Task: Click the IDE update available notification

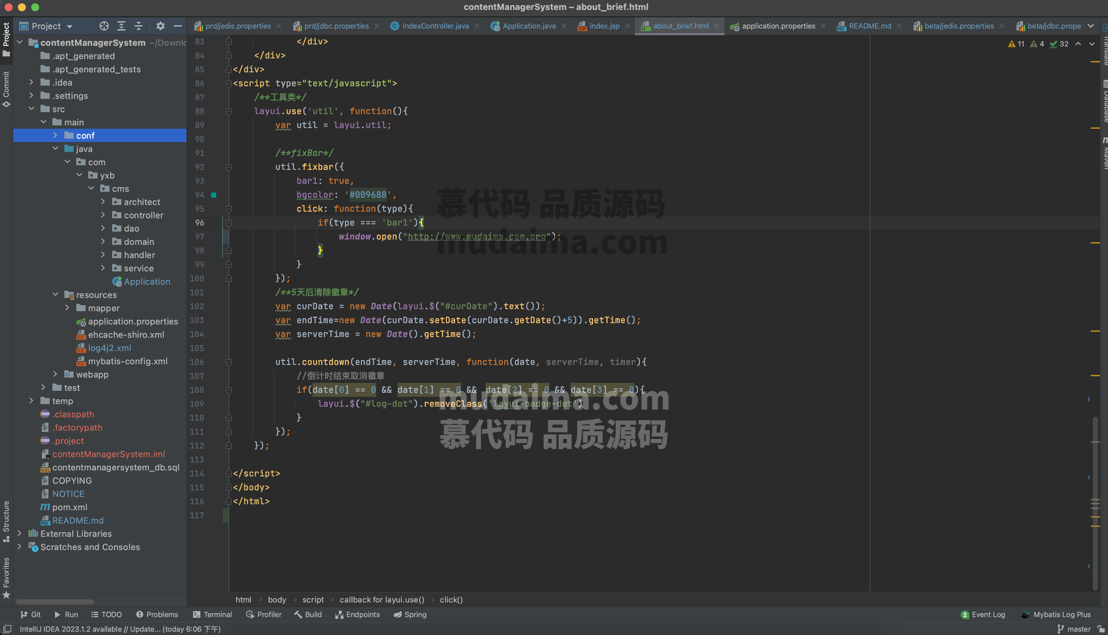Action: (120, 628)
